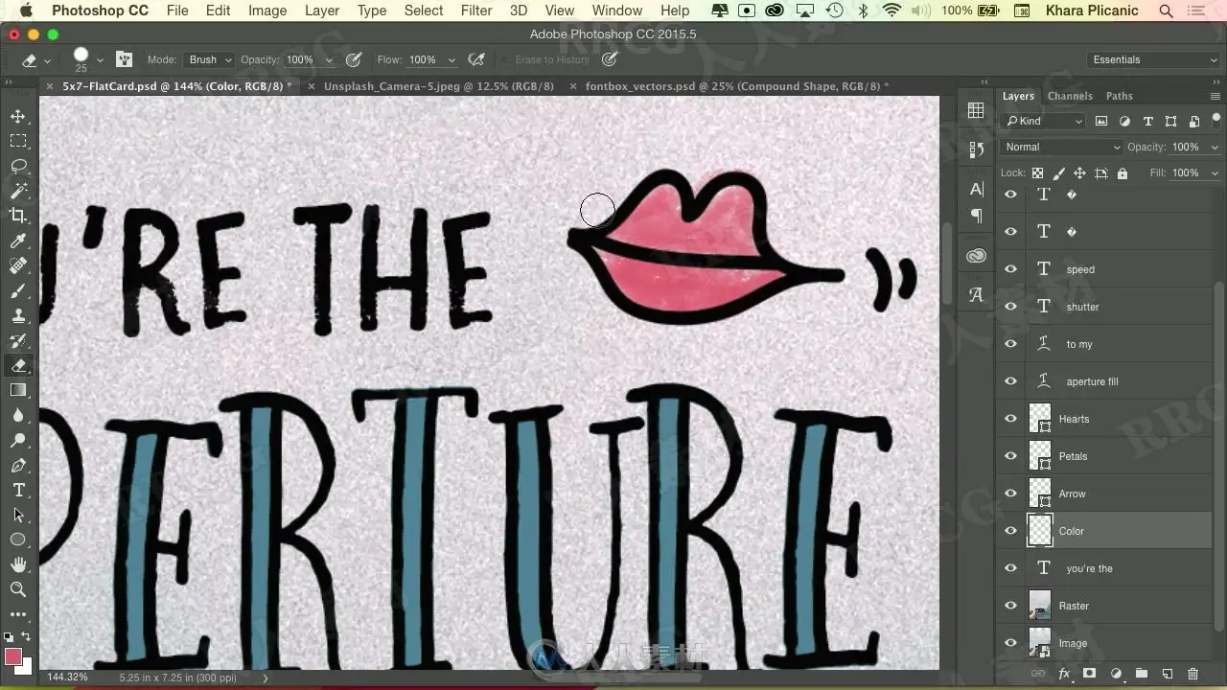Open the layer Opacity dropdown arrow
Image resolution: width=1227 pixels, height=690 pixels.
click(x=1215, y=148)
